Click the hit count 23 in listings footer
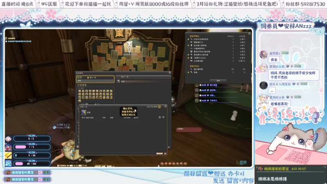Viewport: 327px width, 184px height. 165,154
